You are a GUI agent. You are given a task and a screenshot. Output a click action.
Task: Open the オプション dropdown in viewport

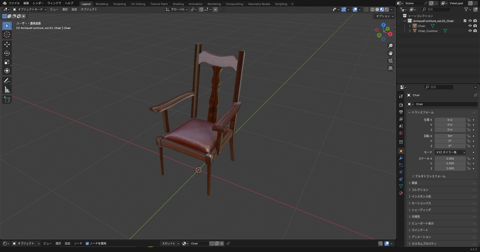[384, 16]
